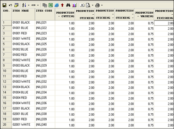The height and width of the screenshot is (129, 174).
Task: Click item code (NIL)324
Action: (x=41, y=39)
